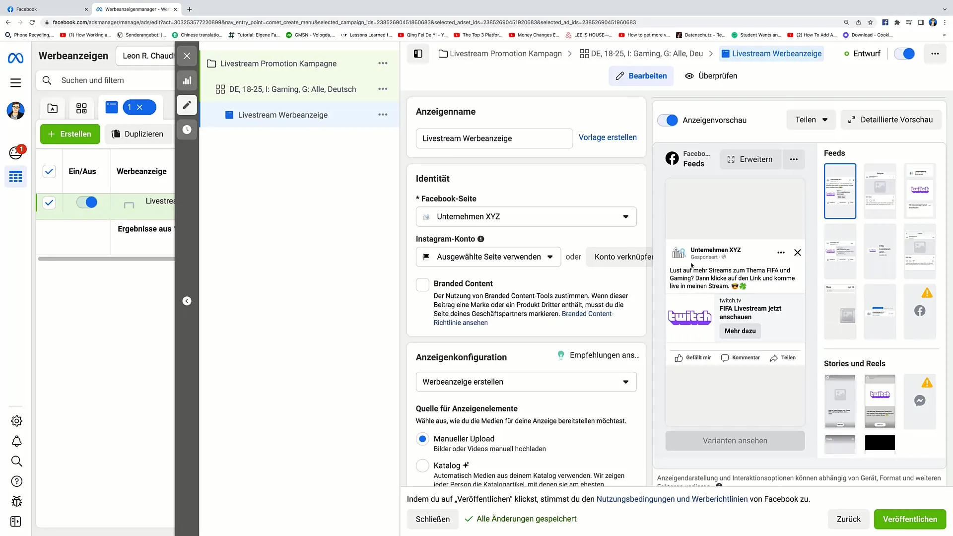Screen dimensions: 953x536
Task: Click the Meta logo icon
Action: click(x=15, y=59)
